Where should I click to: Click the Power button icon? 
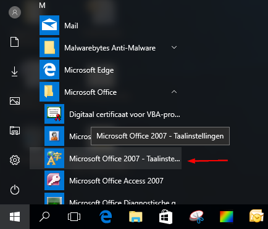(x=15, y=190)
